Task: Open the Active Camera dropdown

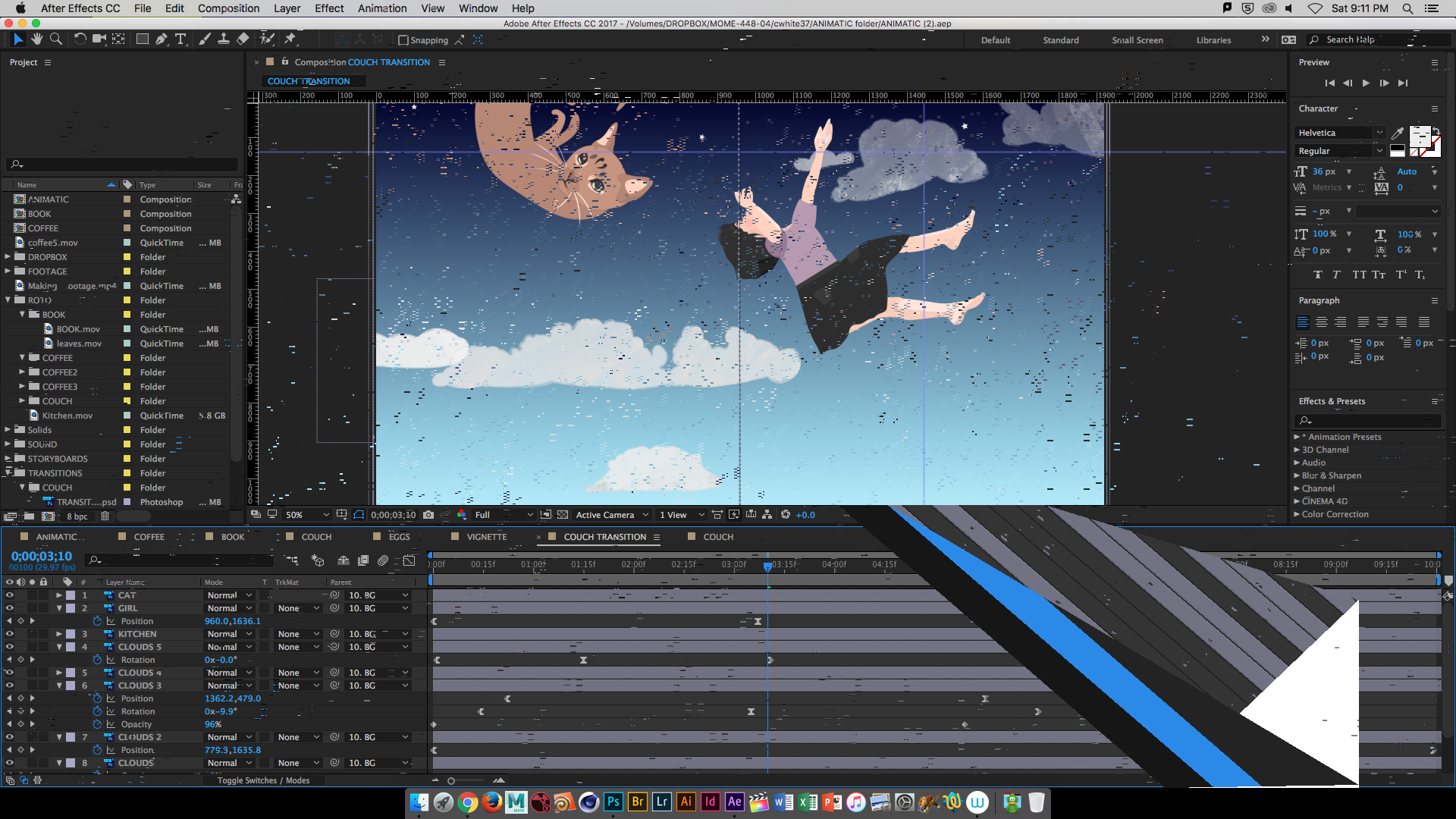Action: pos(613,515)
